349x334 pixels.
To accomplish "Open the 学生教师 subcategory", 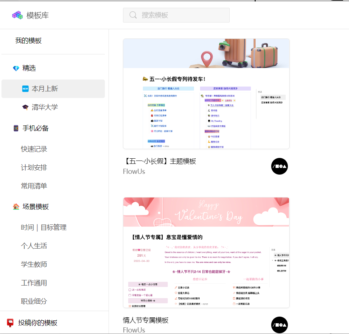I will [x=34, y=264].
